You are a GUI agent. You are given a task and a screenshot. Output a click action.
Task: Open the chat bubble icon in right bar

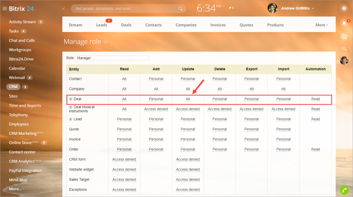coord(344,37)
